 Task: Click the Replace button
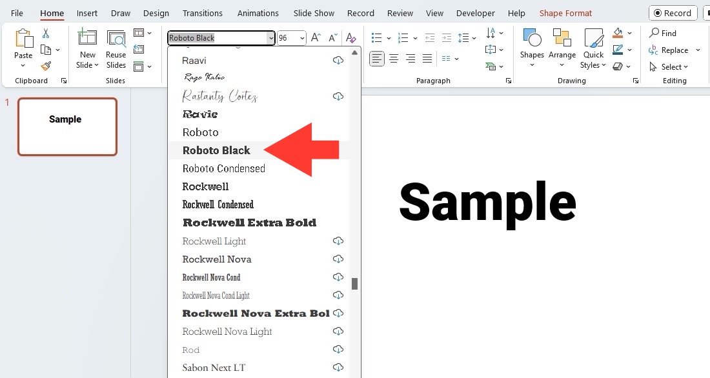click(x=669, y=50)
